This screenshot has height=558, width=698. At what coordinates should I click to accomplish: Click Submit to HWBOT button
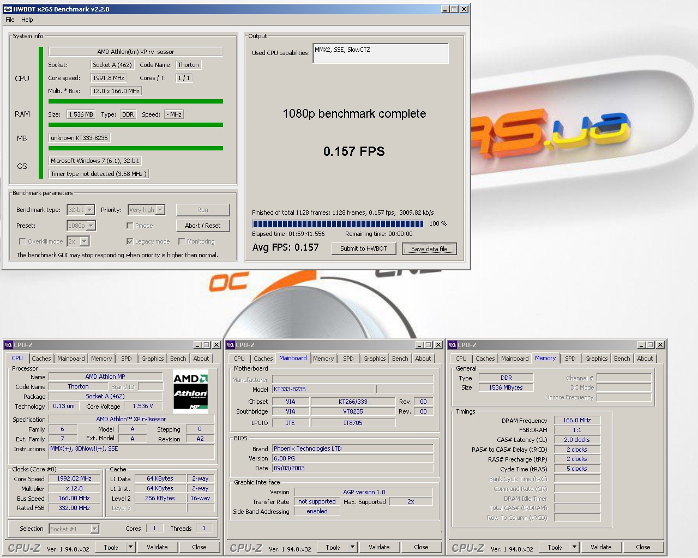364,248
